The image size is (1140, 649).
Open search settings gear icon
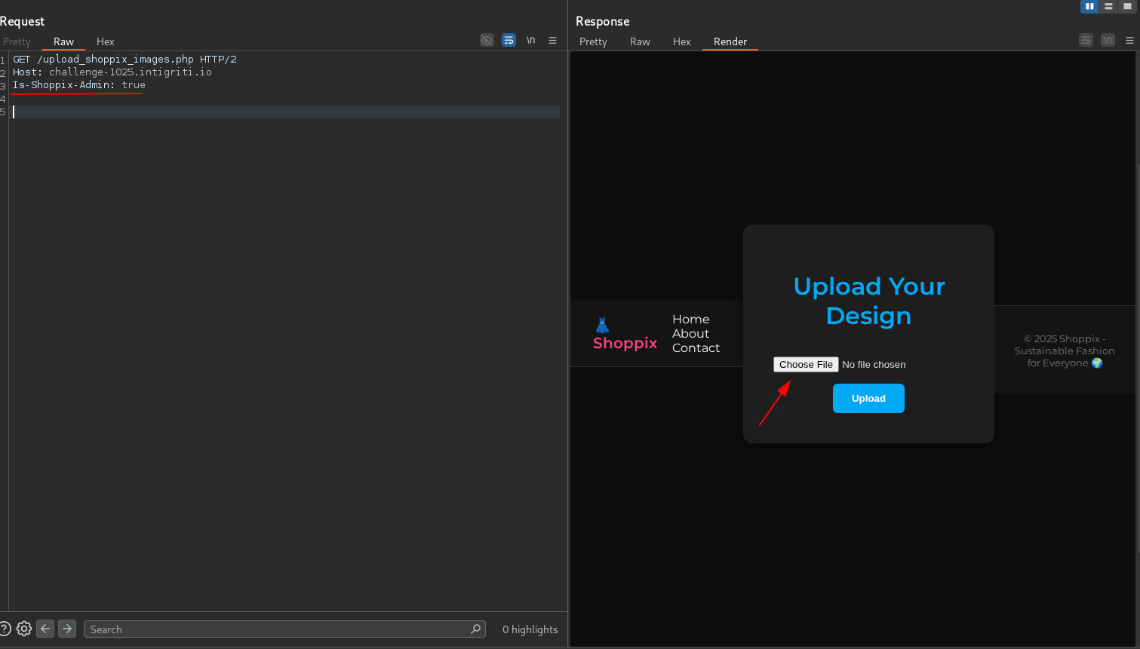pos(24,629)
